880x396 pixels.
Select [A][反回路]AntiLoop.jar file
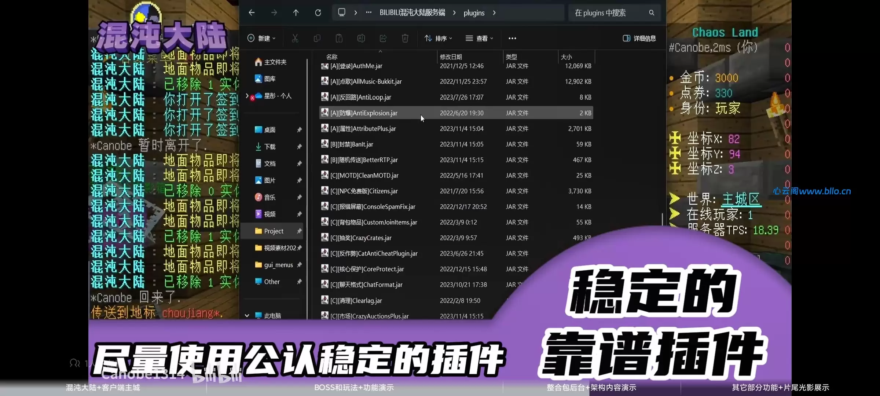(x=456, y=97)
